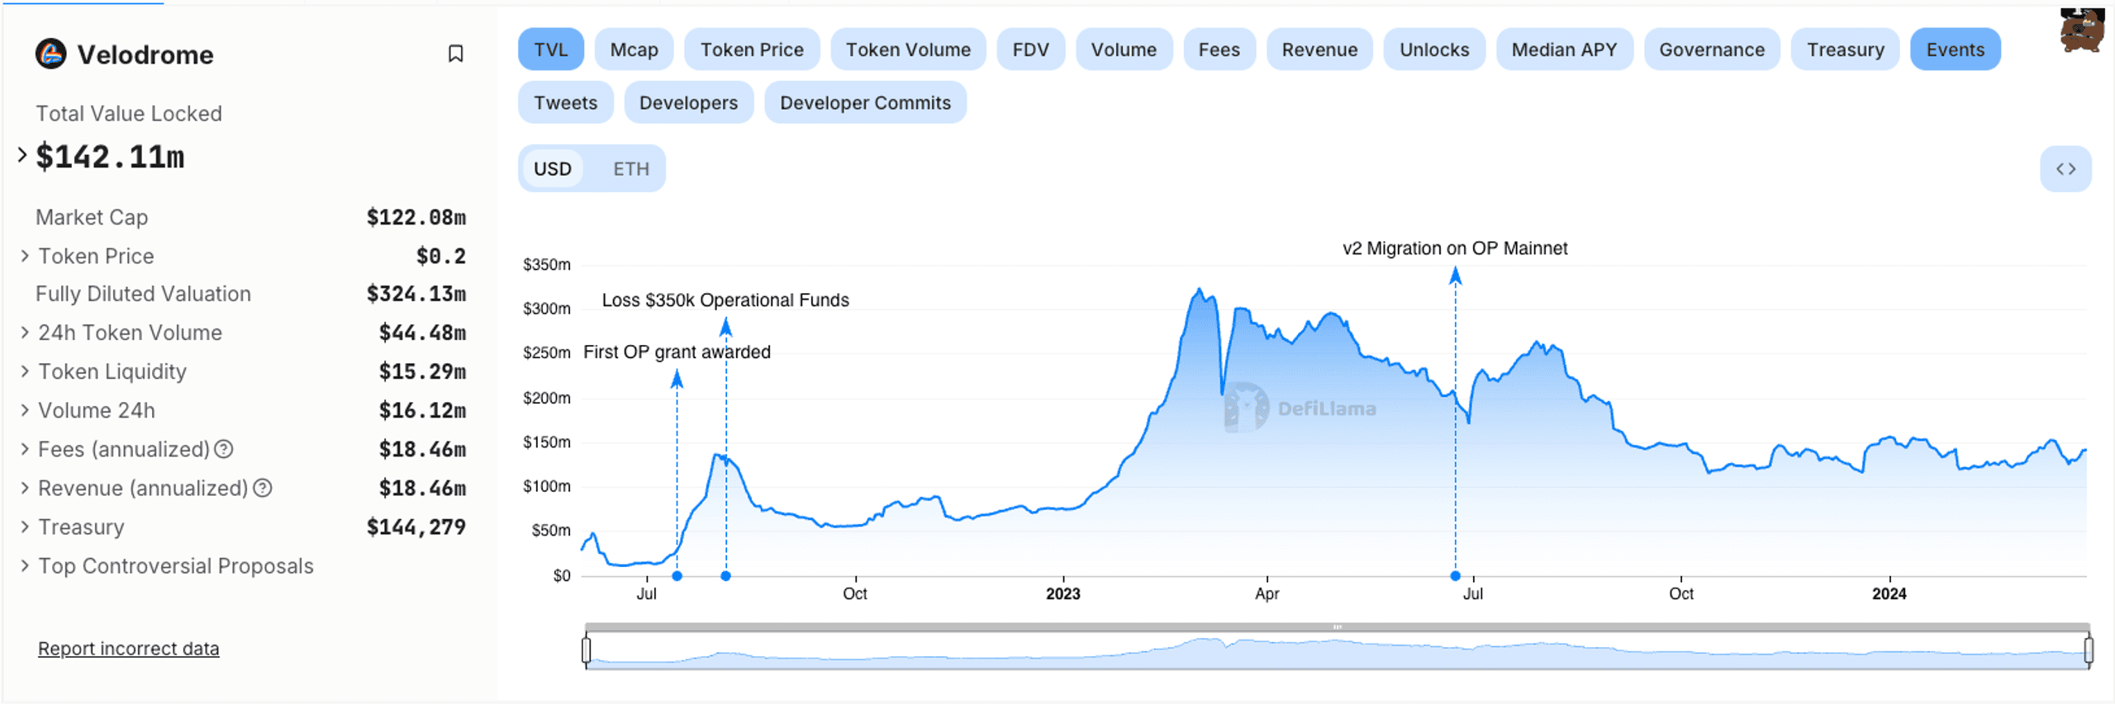The image size is (2115, 704).
Task: Click the Revenue (annualized) help icon
Action: [263, 488]
